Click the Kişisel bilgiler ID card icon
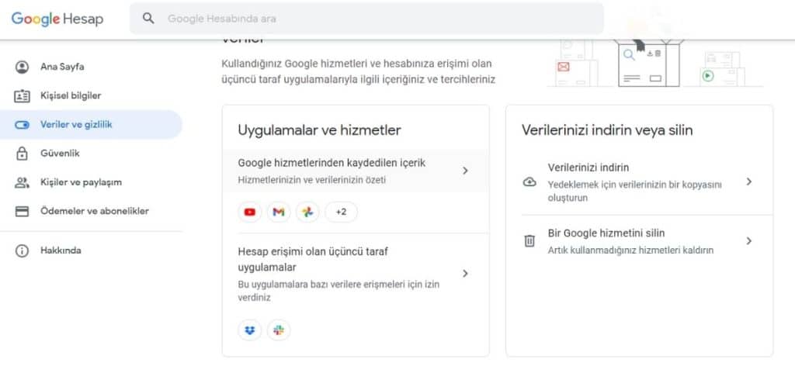The image size is (795, 380). pyautogui.click(x=22, y=95)
